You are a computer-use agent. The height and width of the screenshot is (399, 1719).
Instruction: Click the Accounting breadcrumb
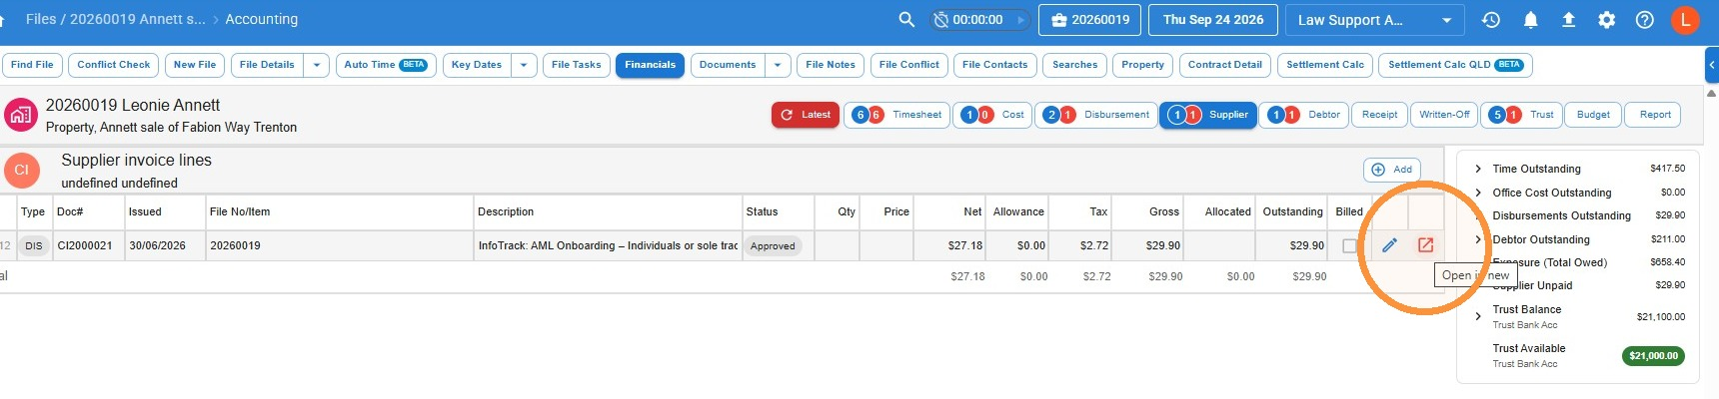[262, 19]
